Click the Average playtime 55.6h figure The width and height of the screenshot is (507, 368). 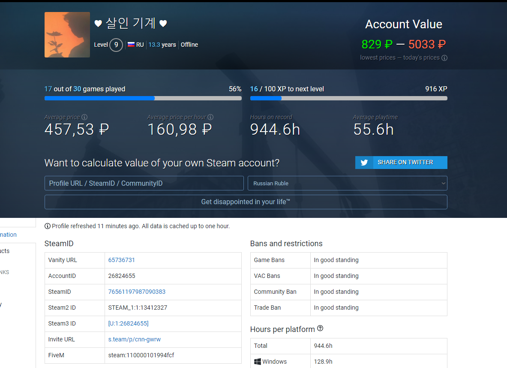click(x=373, y=130)
